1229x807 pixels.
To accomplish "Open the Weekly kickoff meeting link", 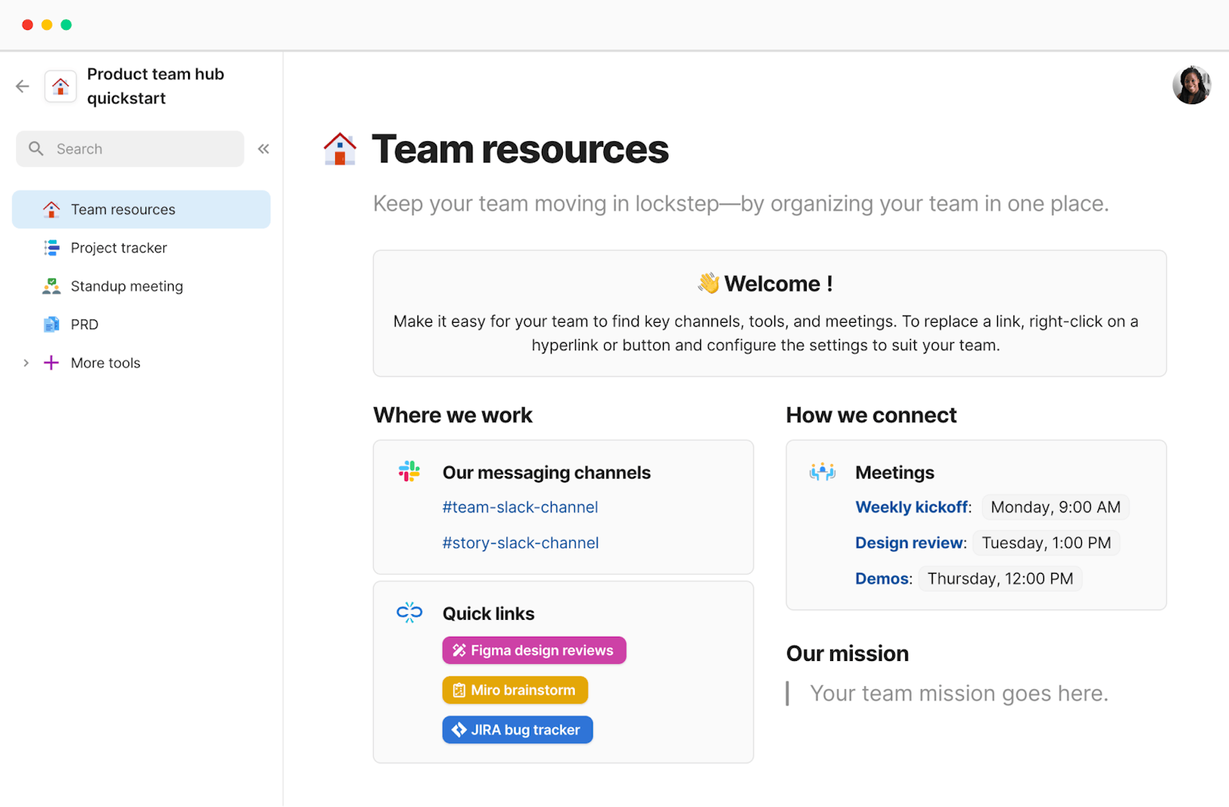I will (x=911, y=508).
